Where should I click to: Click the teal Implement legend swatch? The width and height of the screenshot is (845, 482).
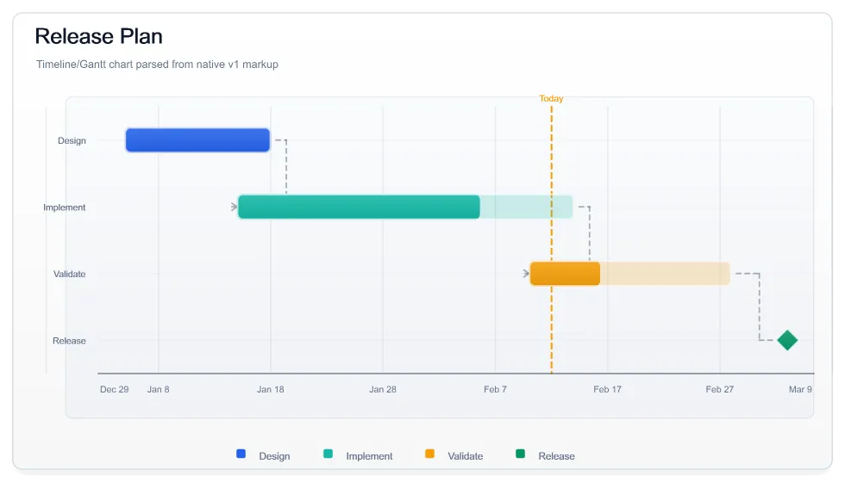coord(328,454)
